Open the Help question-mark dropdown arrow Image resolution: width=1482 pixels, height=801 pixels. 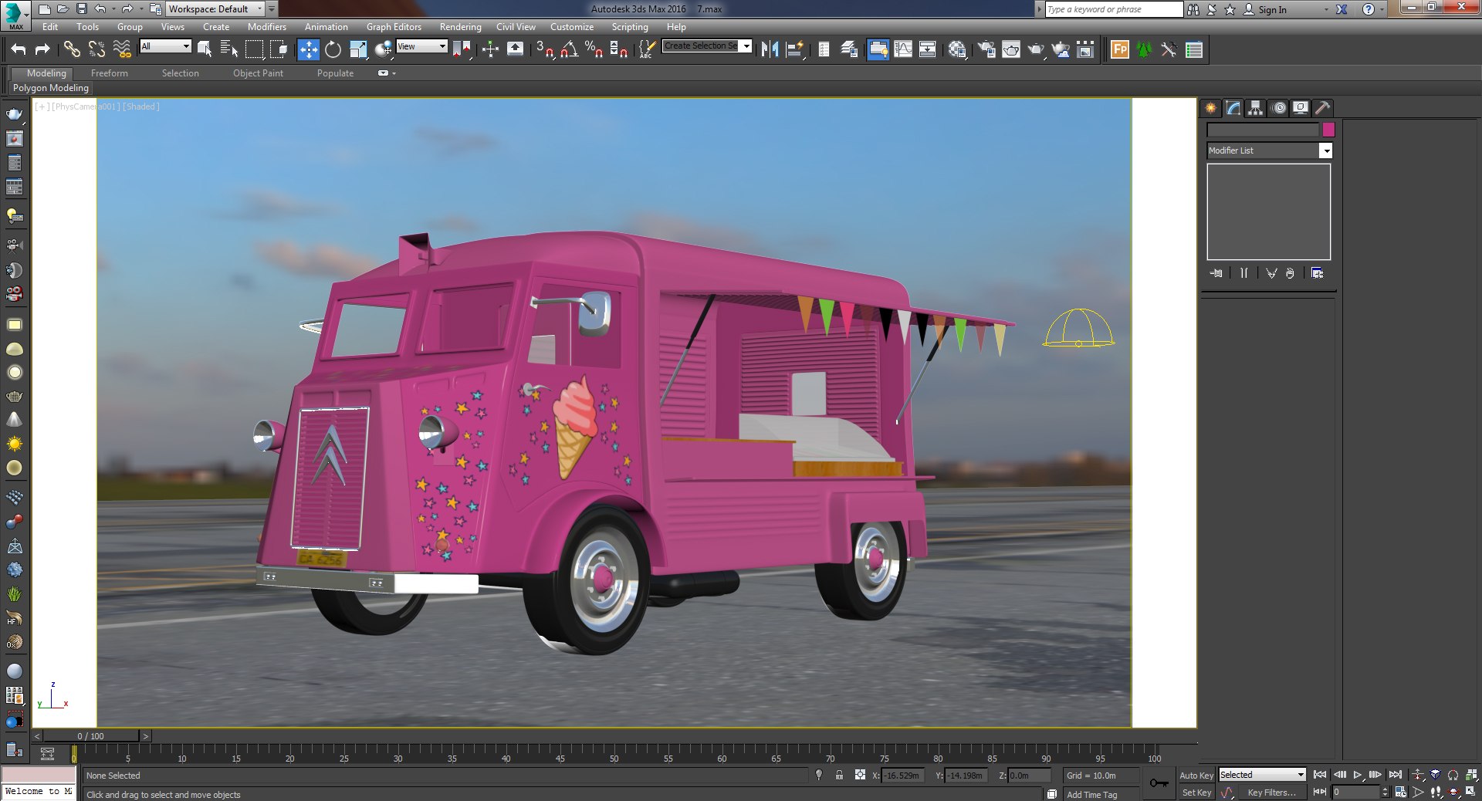point(1382,10)
